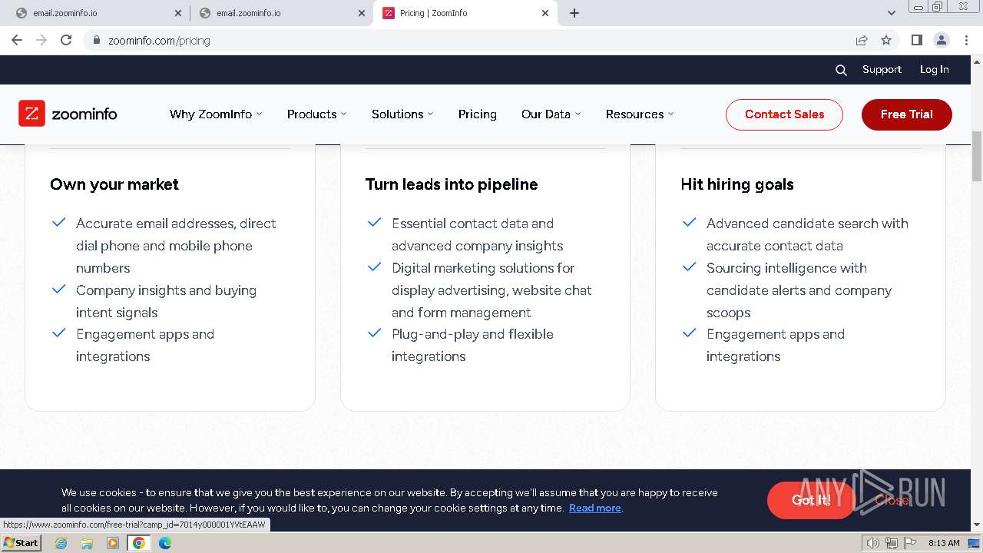Toggle the browser side panel icon

[916, 40]
